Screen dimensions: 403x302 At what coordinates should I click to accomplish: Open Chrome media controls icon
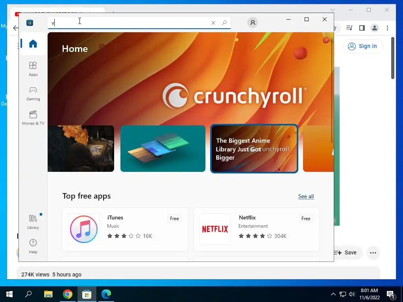(349, 28)
